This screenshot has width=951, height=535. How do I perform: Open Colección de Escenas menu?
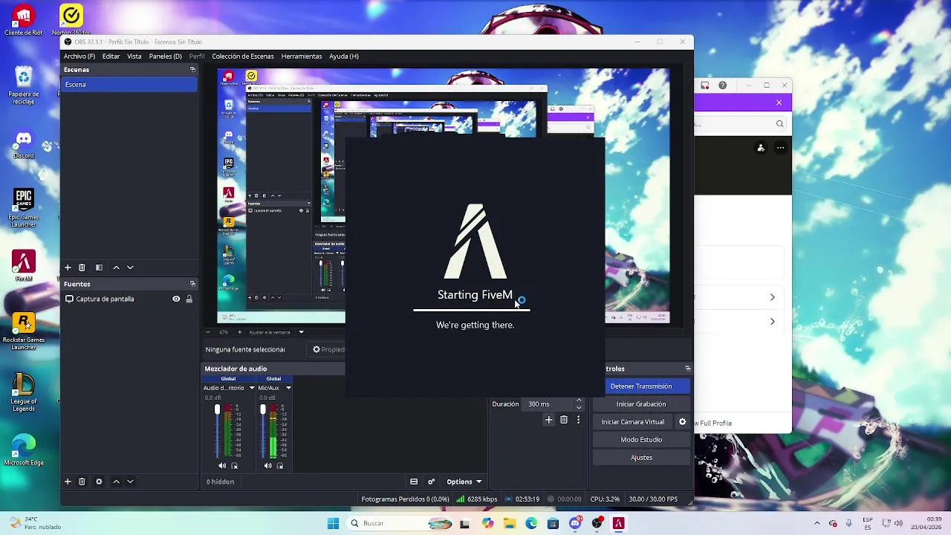click(x=243, y=56)
